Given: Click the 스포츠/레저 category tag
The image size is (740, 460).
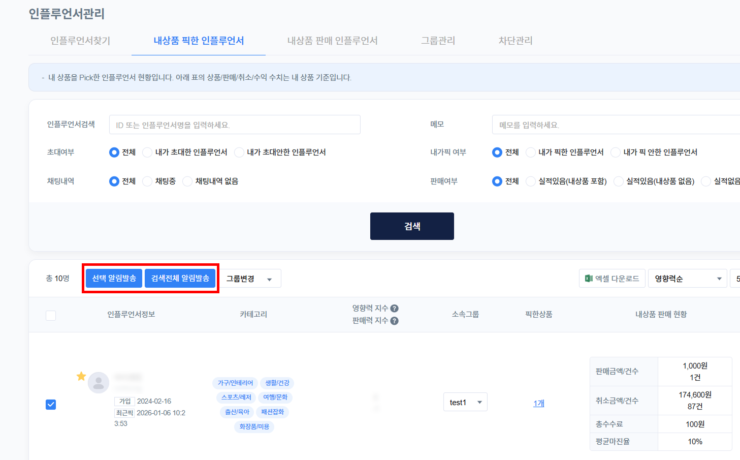Looking at the screenshot, I should pos(236,397).
